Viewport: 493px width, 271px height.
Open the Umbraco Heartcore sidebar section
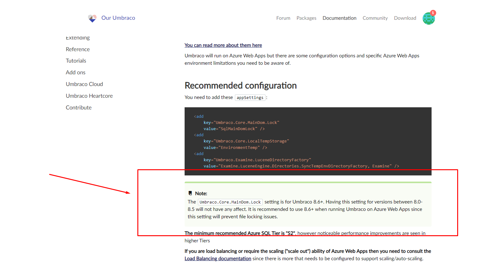(89, 96)
